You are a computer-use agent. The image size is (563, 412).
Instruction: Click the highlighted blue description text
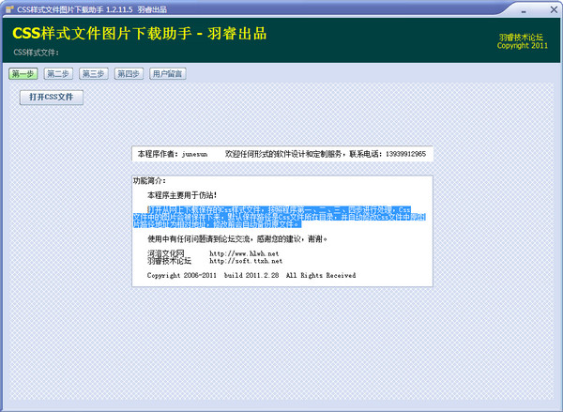tap(280, 217)
